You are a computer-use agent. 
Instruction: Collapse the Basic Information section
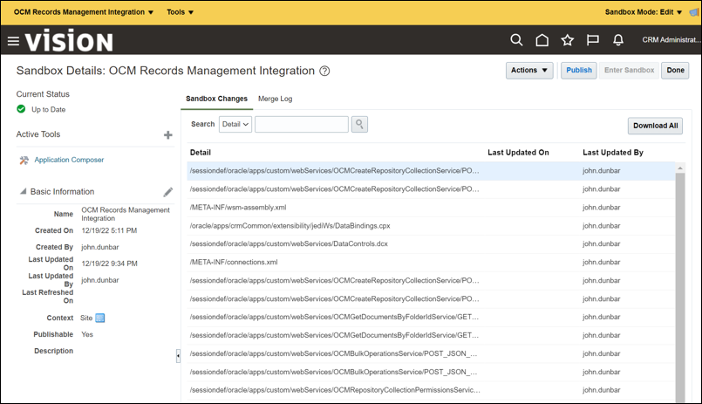[x=23, y=191]
